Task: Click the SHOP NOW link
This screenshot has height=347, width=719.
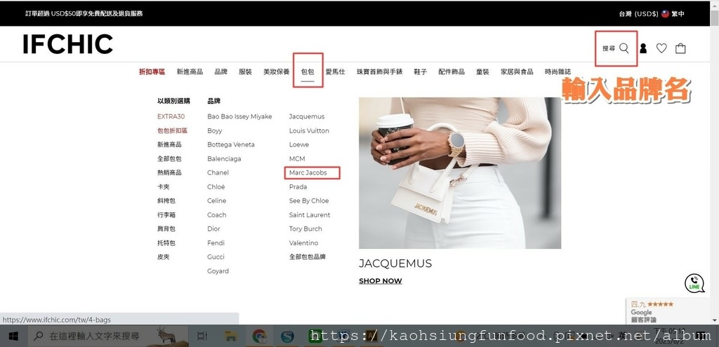Action: coord(380,281)
